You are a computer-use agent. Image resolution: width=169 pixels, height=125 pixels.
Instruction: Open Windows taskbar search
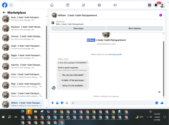tap(9, 117)
